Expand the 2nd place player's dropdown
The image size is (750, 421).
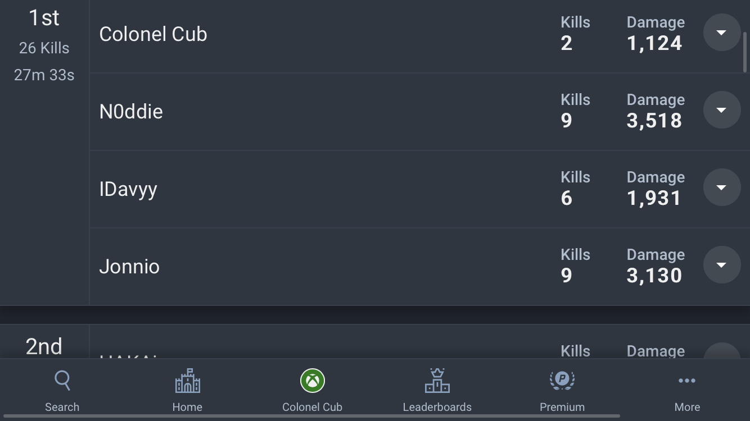pyautogui.click(x=722, y=351)
